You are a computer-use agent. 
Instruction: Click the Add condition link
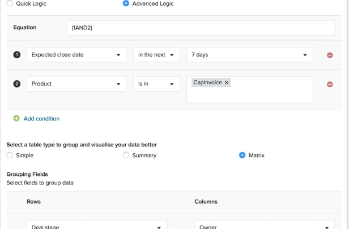[x=41, y=119]
